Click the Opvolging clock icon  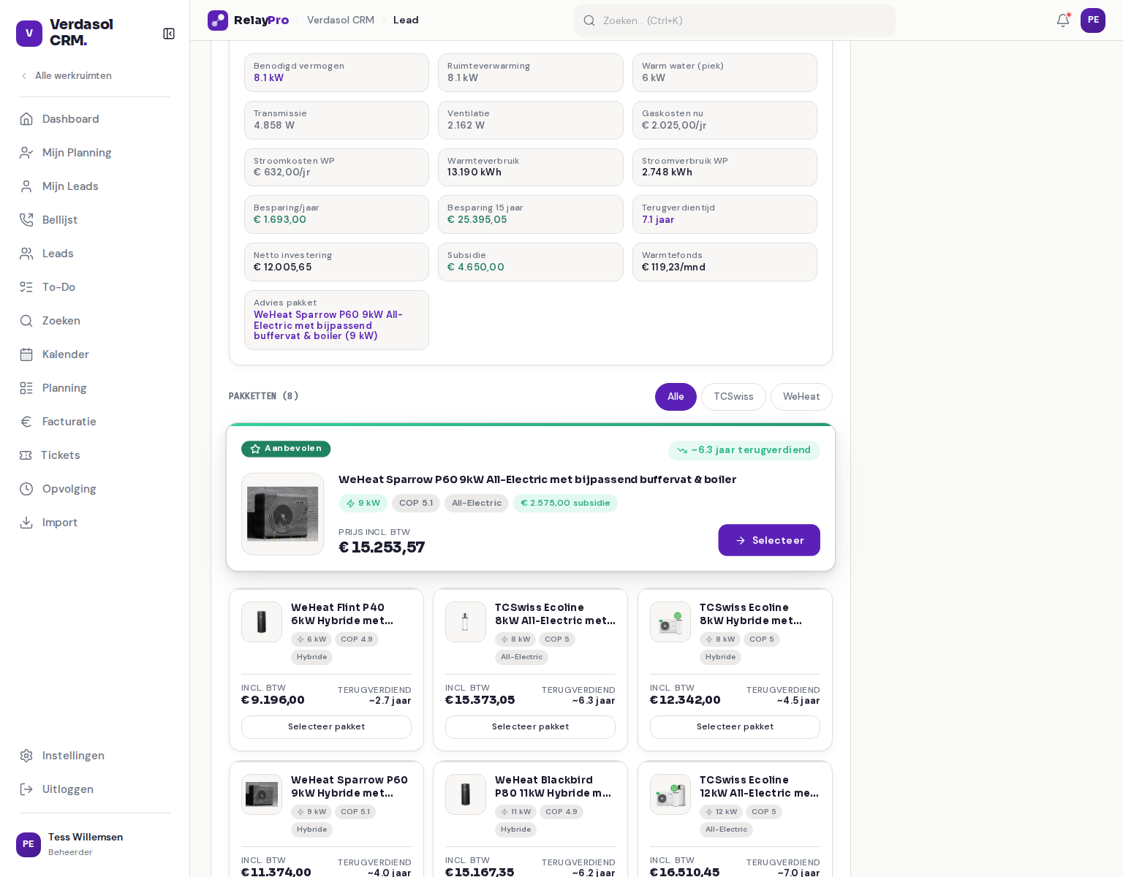[26, 489]
